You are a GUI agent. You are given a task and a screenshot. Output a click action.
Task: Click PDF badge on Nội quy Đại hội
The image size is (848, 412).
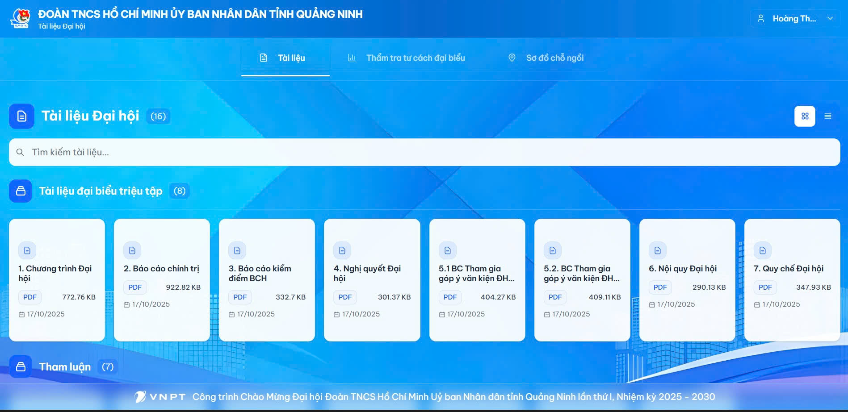660,287
